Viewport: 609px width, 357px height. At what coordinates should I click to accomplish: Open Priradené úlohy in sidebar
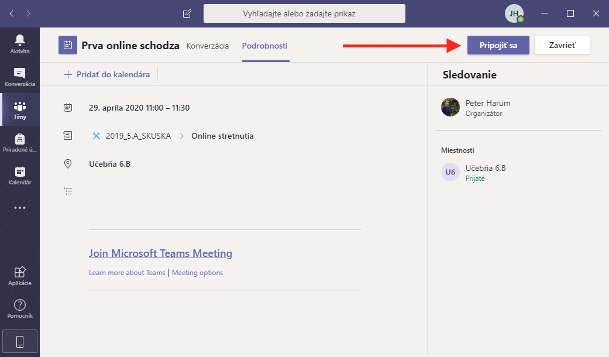[x=20, y=142]
